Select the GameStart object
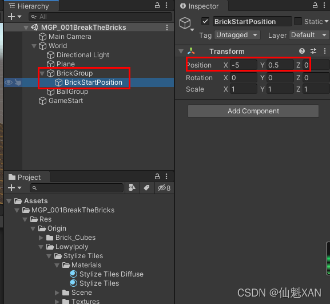 point(66,101)
